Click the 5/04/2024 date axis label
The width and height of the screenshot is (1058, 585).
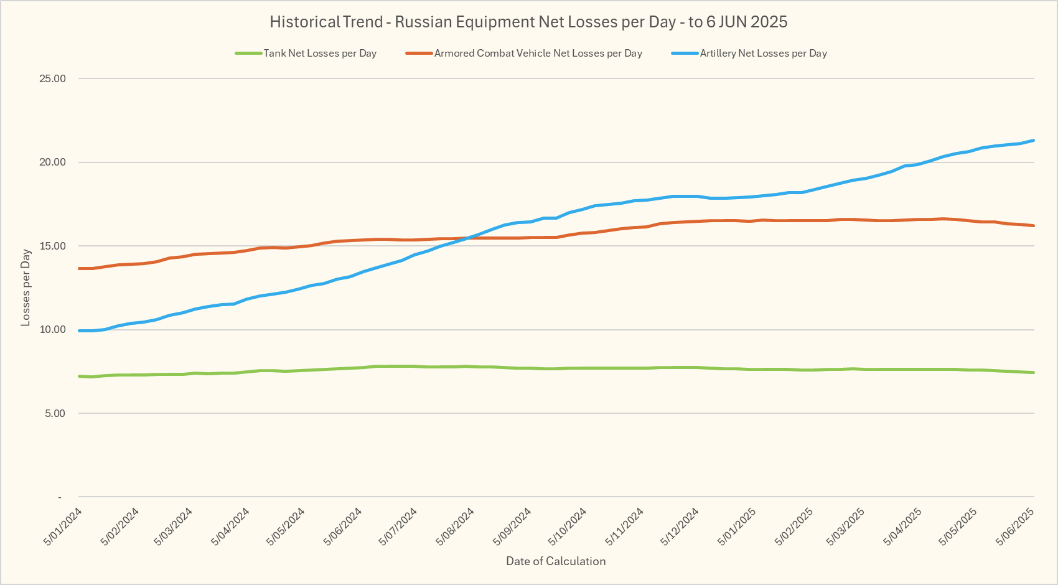[x=230, y=527]
